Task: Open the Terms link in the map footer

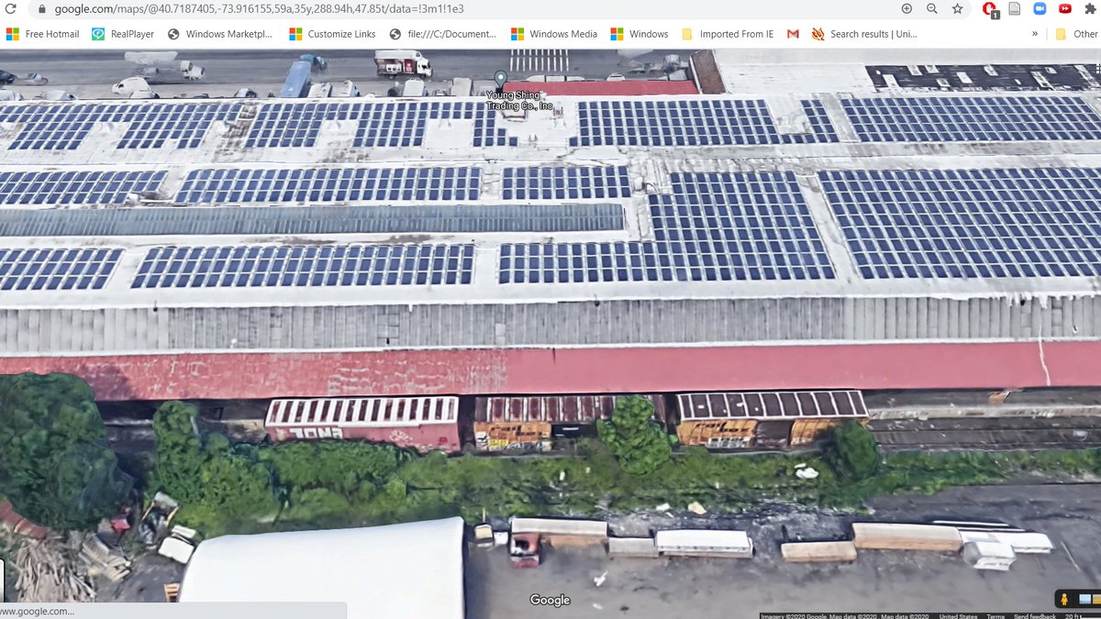Action: (x=995, y=615)
